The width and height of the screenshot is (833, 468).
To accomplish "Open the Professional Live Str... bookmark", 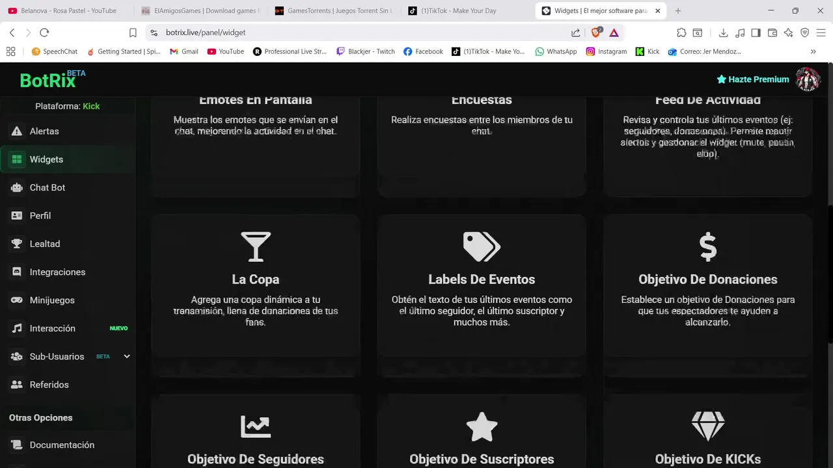I will [x=290, y=51].
